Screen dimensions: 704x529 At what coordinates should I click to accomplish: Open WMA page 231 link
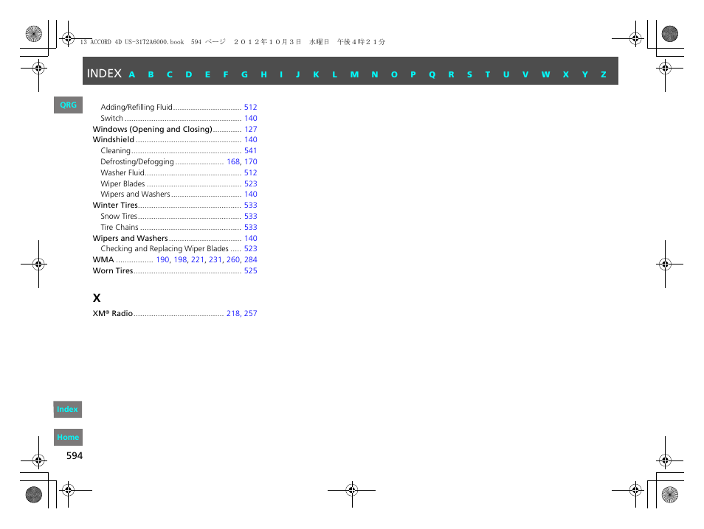(x=215, y=259)
